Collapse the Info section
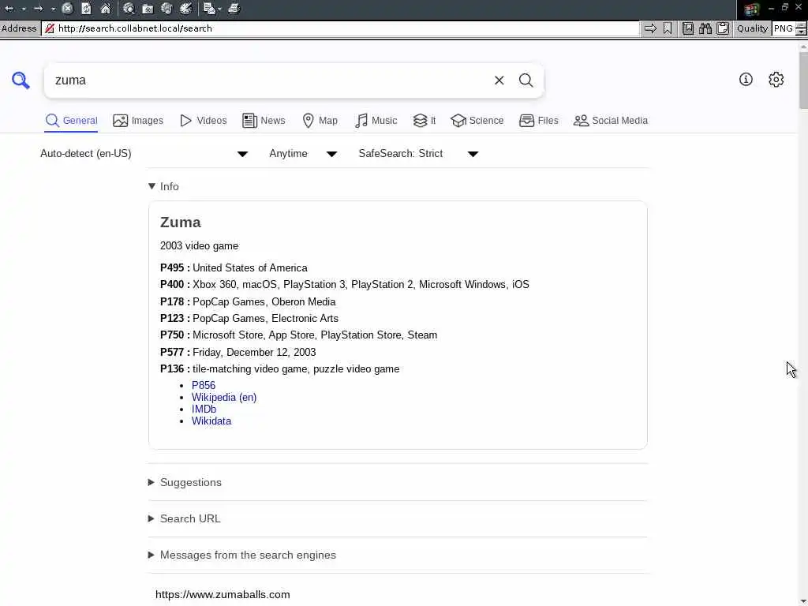Viewport: 808px width, 606px height. tap(163, 186)
